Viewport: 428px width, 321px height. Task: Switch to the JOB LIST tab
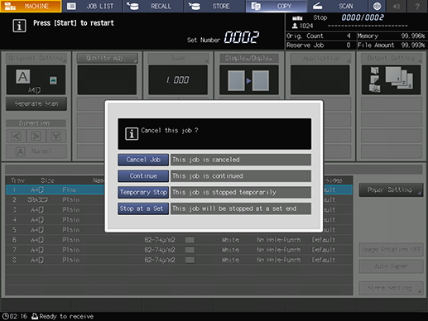92,6
